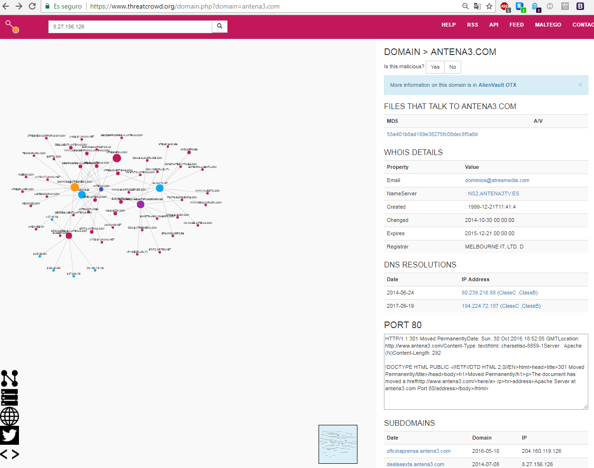Open the Adblock Plus extension icon
The width and height of the screenshot is (594, 468).
pos(504,6)
